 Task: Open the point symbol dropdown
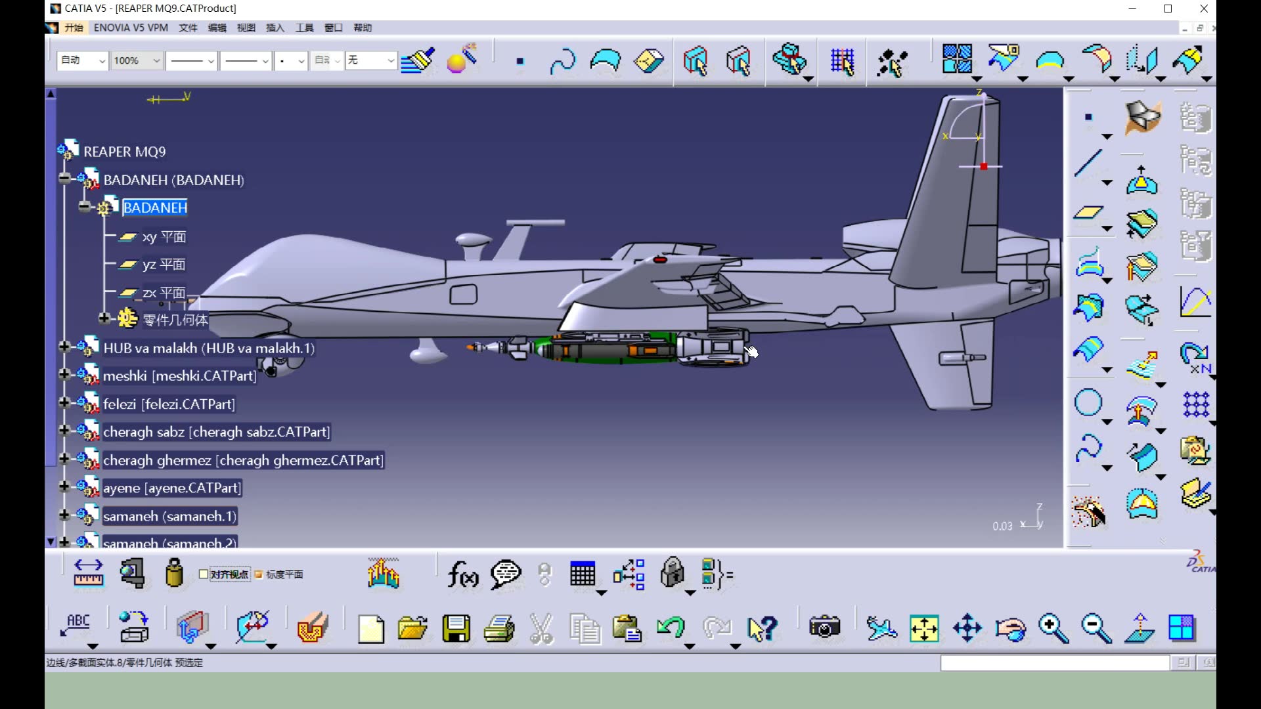290,60
